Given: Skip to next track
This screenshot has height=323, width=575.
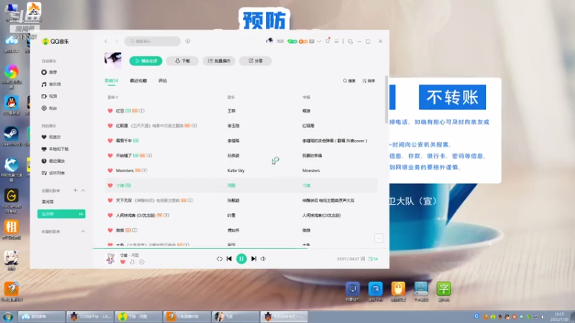Looking at the screenshot, I should (254, 259).
